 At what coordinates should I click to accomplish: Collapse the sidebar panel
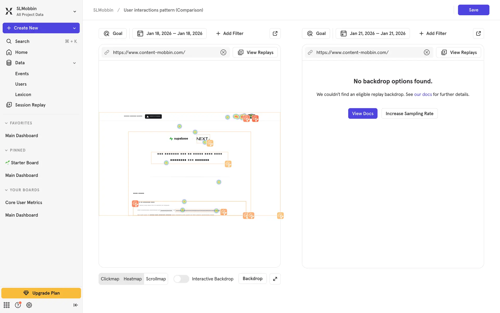pyautogui.click(x=76, y=305)
